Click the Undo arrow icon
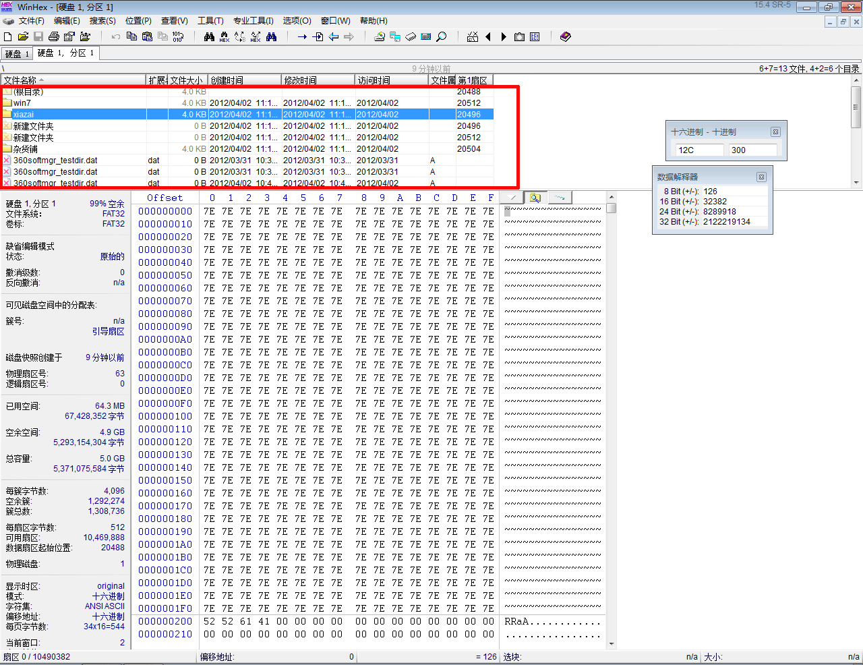The width and height of the screenshot is (863, 665). 116,36
